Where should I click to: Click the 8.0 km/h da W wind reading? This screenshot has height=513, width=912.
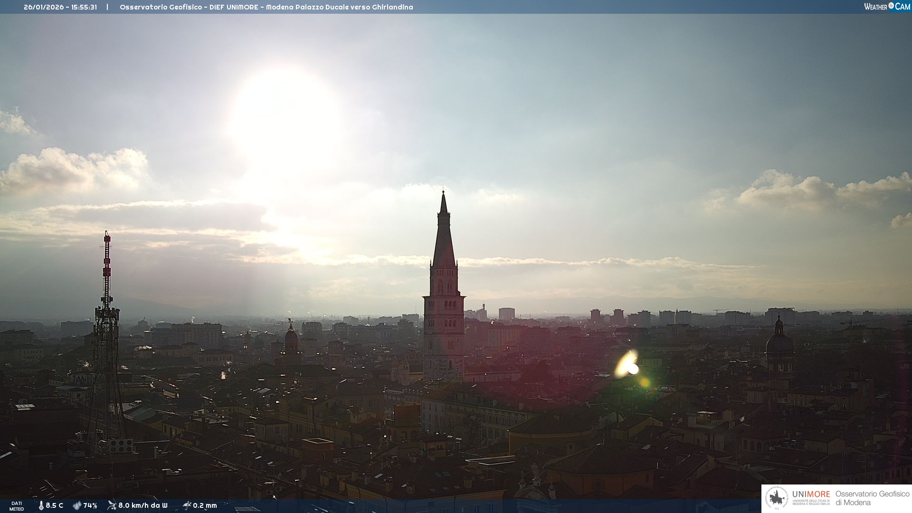143,505
